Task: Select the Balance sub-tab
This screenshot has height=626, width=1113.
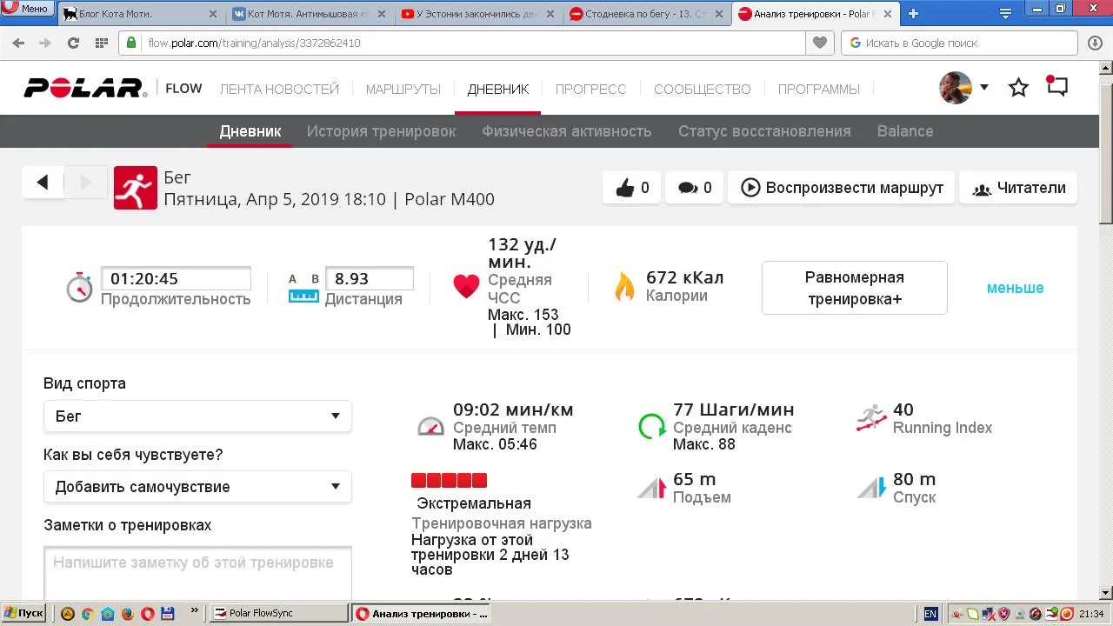Action: point(905,131)
